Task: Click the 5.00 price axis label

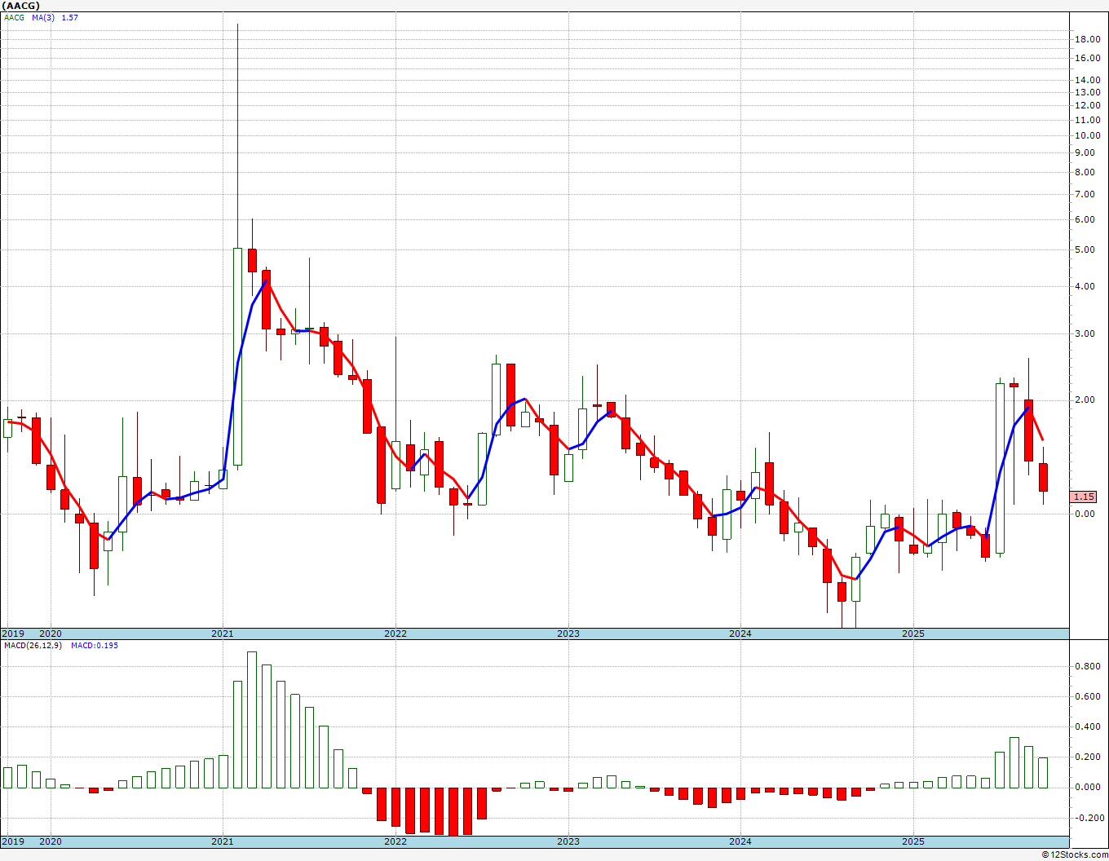Action: 1086,249
